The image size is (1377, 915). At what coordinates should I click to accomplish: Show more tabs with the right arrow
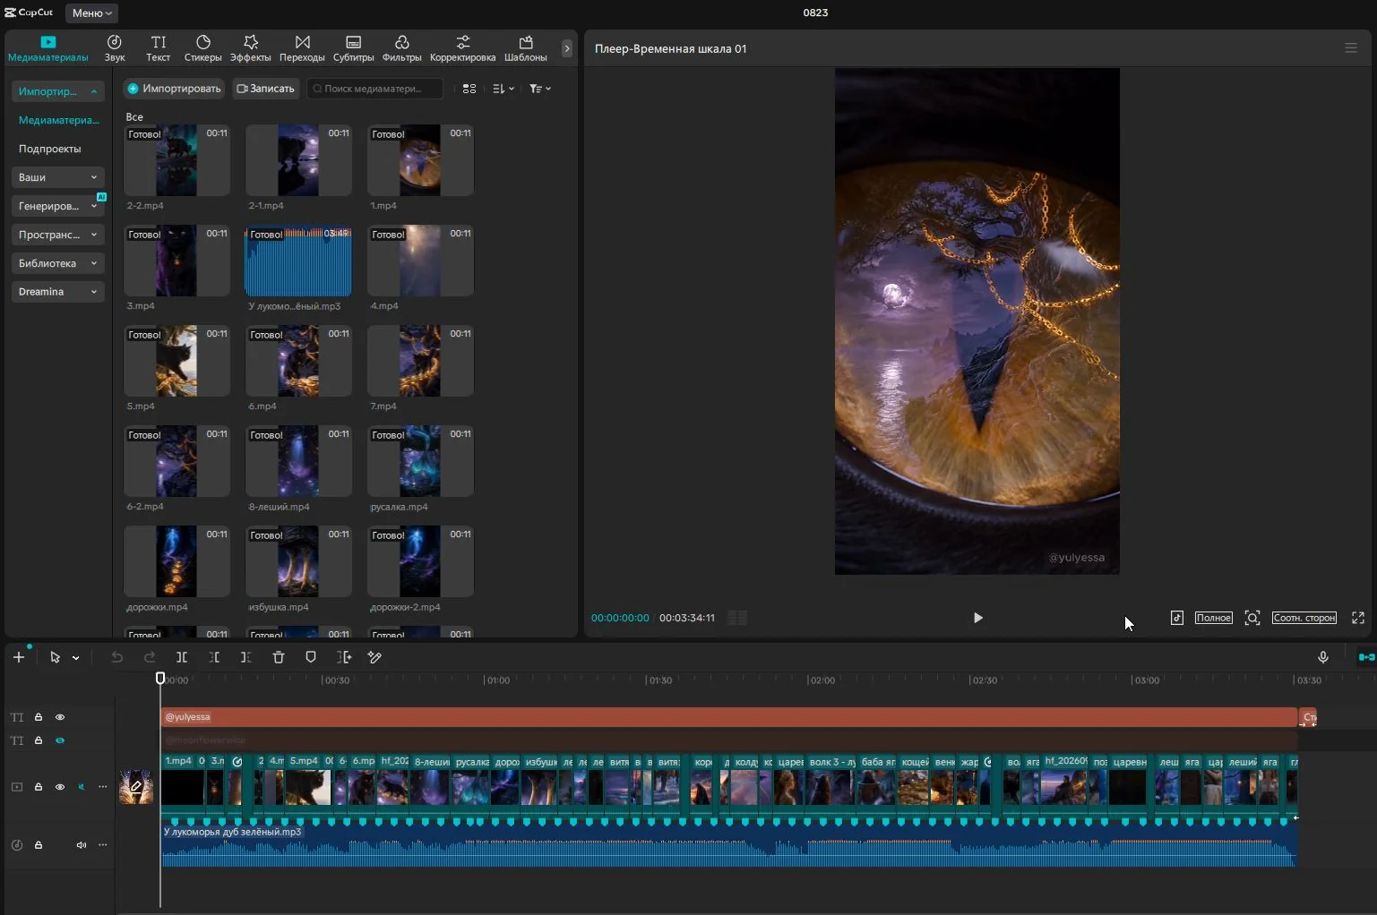point(566,48)
